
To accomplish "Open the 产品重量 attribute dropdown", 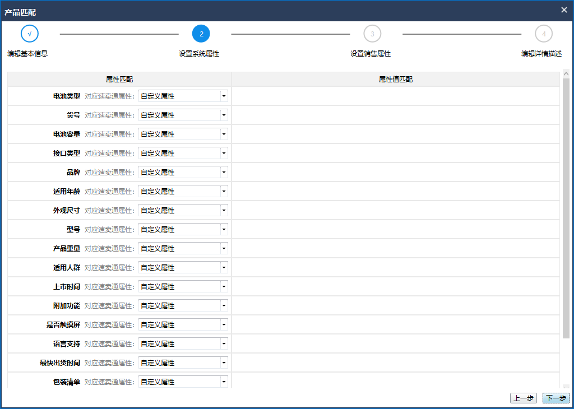I will click(x=183, y=248).
